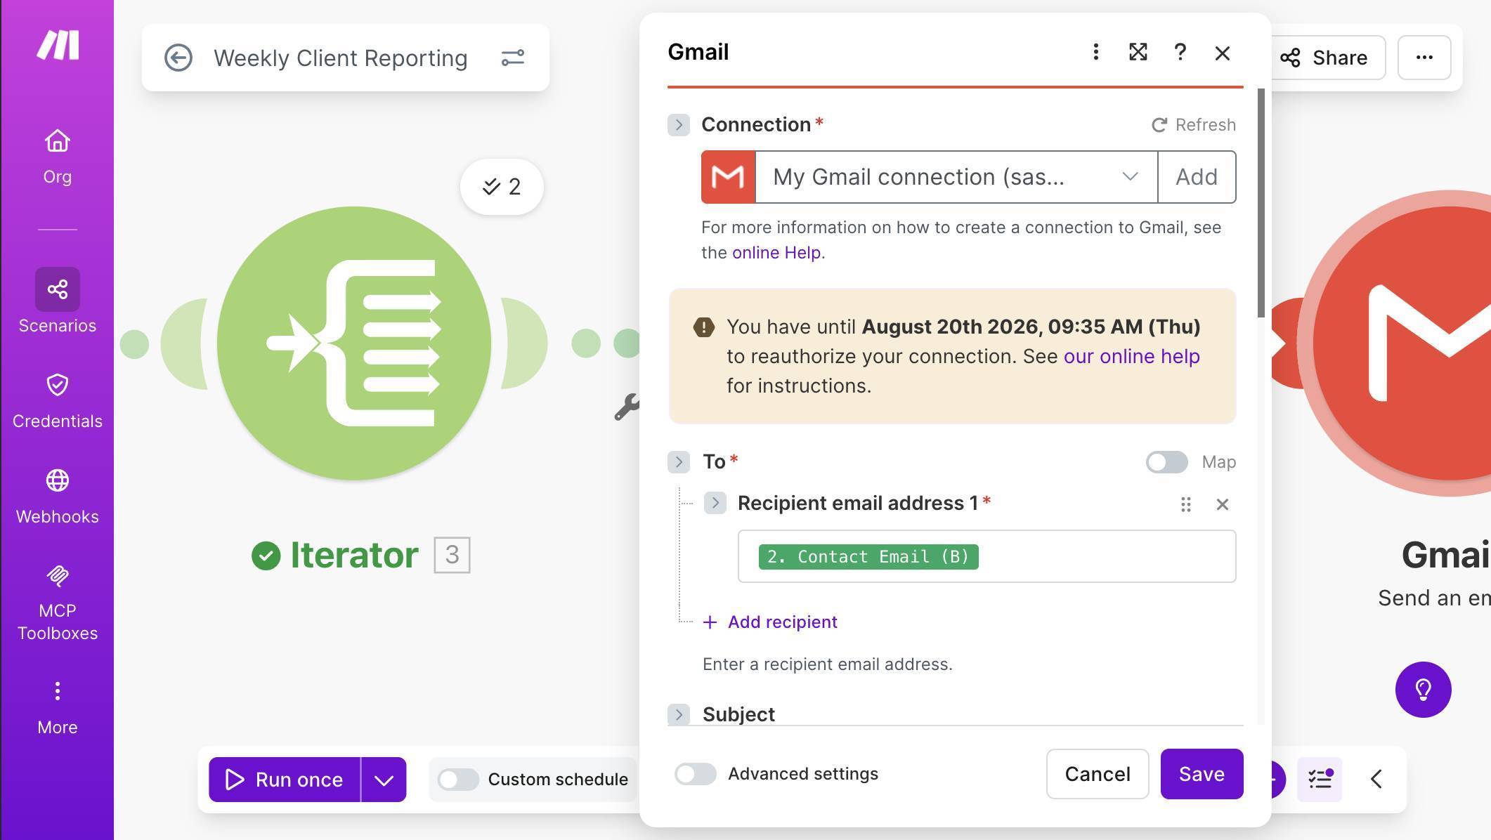This screenshot has height=840, width=1491.
Task: Refresh the Gmail connection list
Action: (x=1193, y=124)
